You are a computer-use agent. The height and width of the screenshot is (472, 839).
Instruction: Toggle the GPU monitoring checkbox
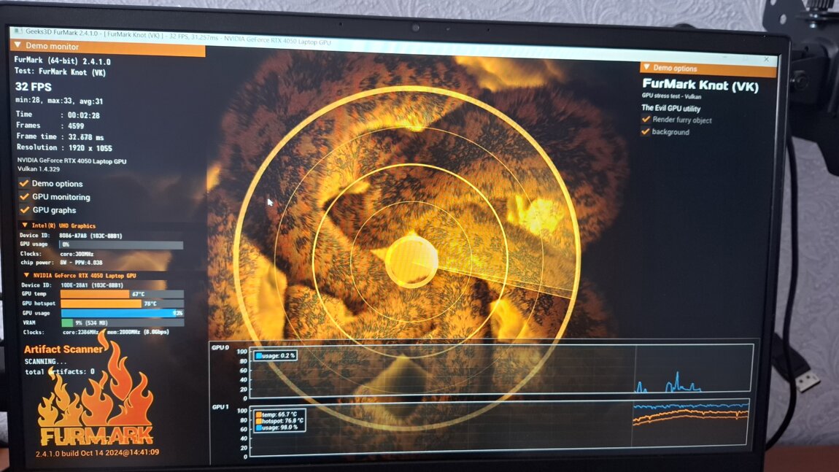click(x=24, y=197)
